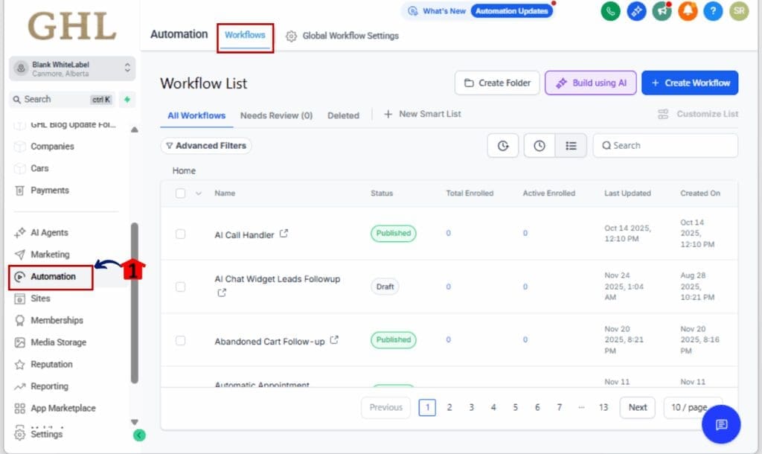Click the green quick-action bolt beside sidebar search
Screen dimensions: 762x454
click(127, 99)
